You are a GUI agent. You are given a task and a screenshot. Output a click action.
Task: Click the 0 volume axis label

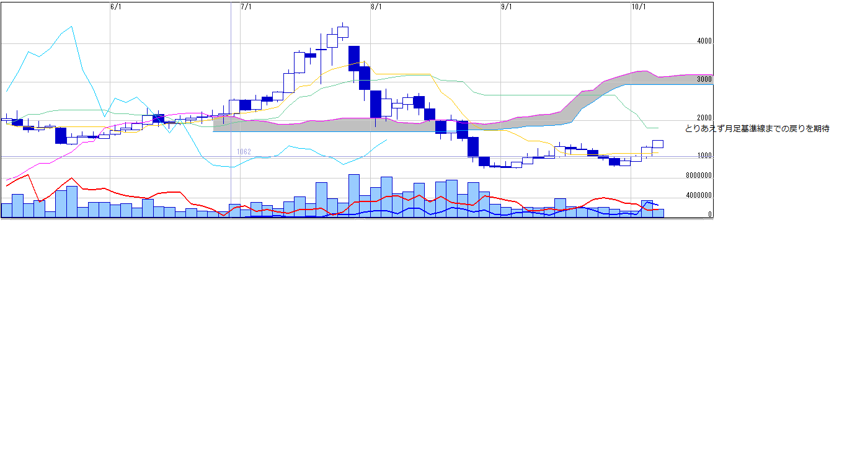tap(710, 214)
